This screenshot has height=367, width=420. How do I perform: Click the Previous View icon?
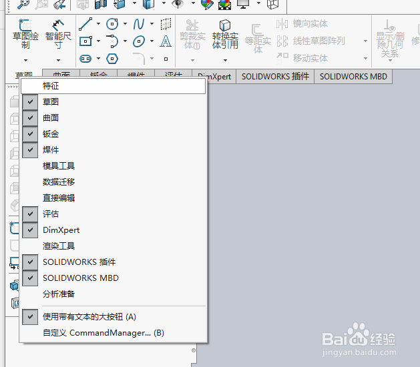59,4
